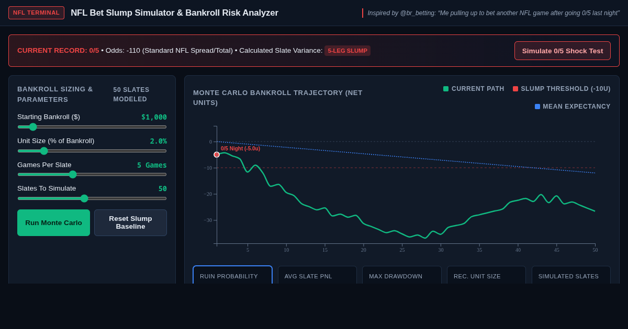Select the Simulated Slates stat card
The image size is (628, 329).
(x=571, y=275)
